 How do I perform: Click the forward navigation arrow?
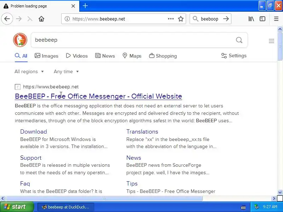(x=19, y=19)
